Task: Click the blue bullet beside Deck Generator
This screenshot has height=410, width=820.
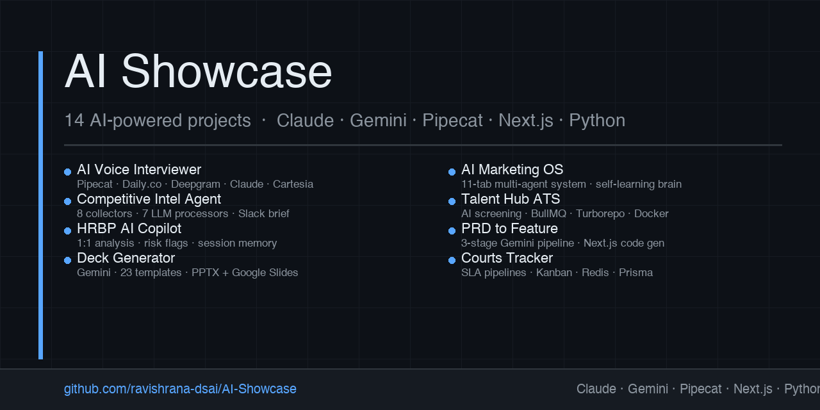Action: tap(67, 260)
